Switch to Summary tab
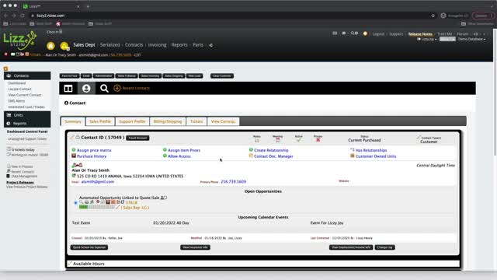Viewport: 497px width, 280px height. 73,121
